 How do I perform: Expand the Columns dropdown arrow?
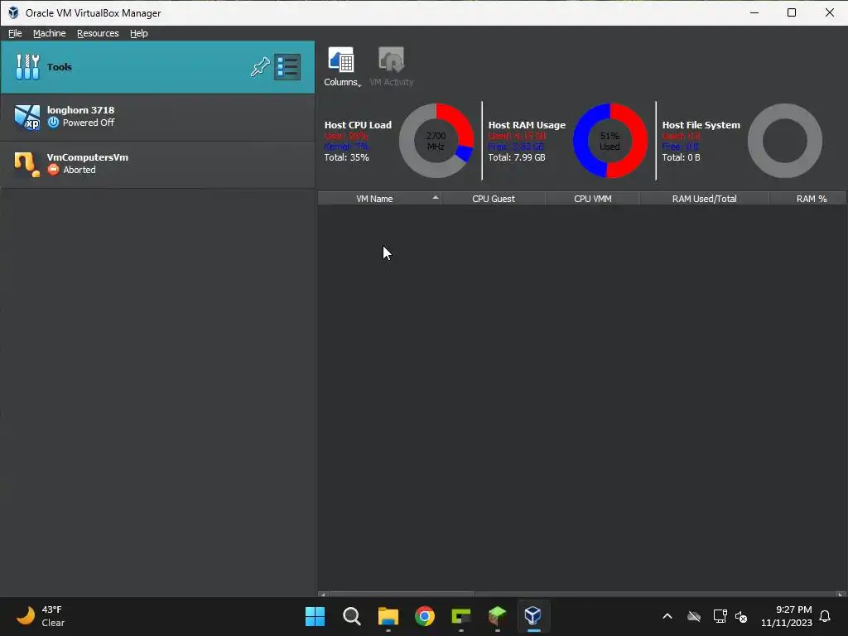pyautogui.click(x=359, y=85)
